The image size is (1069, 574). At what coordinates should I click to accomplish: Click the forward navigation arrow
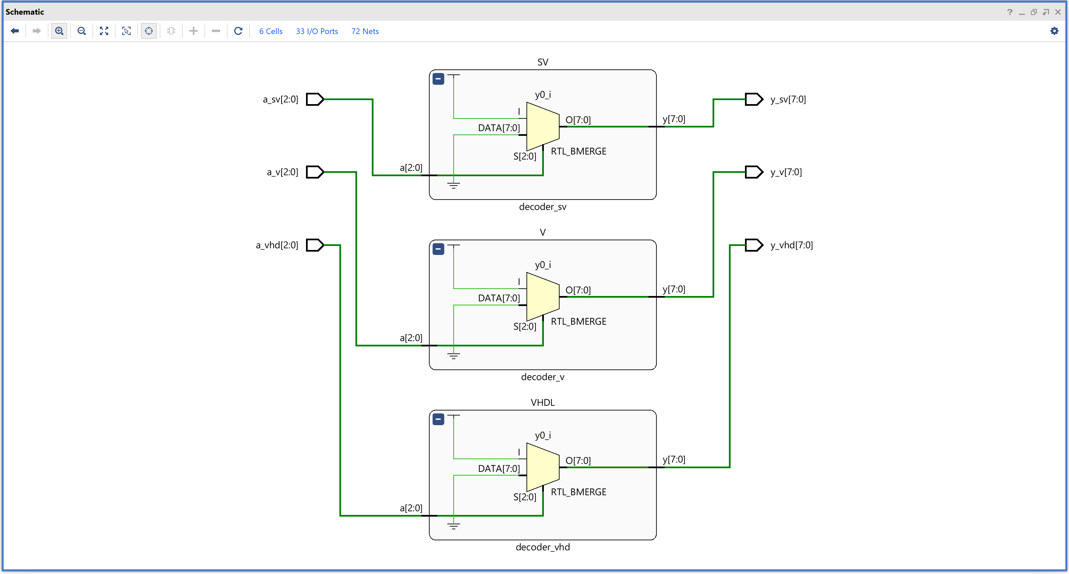point(36,31)
